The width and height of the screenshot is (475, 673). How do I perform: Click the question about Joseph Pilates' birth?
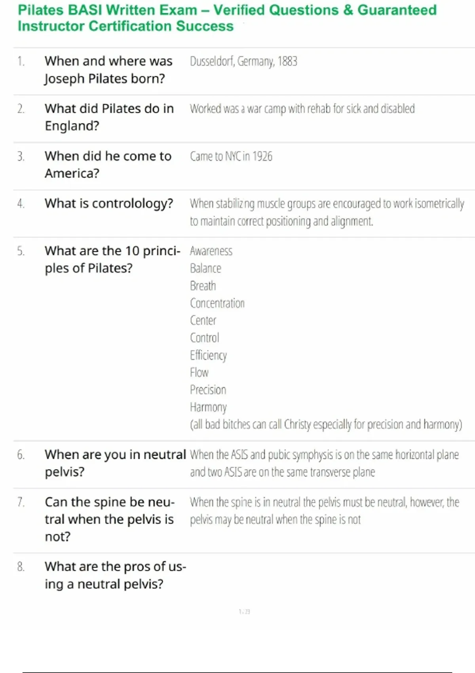[108, 70]
